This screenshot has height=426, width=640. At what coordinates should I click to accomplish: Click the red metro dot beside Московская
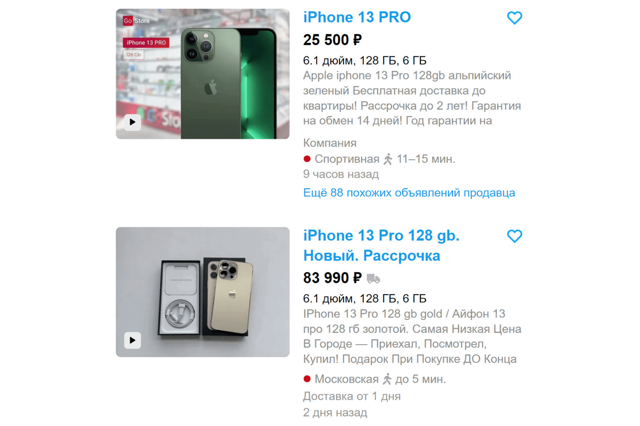[x=307, y=379]
